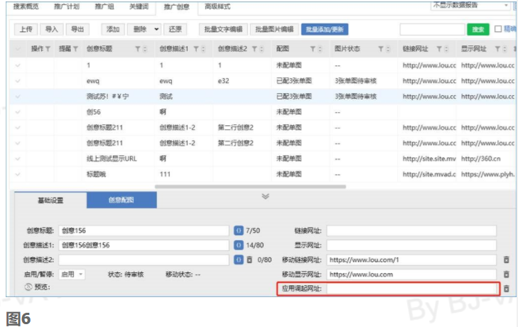The image size is (518, 327).
Task: Open the 高级样式 tab
Action: pos(219,6)
